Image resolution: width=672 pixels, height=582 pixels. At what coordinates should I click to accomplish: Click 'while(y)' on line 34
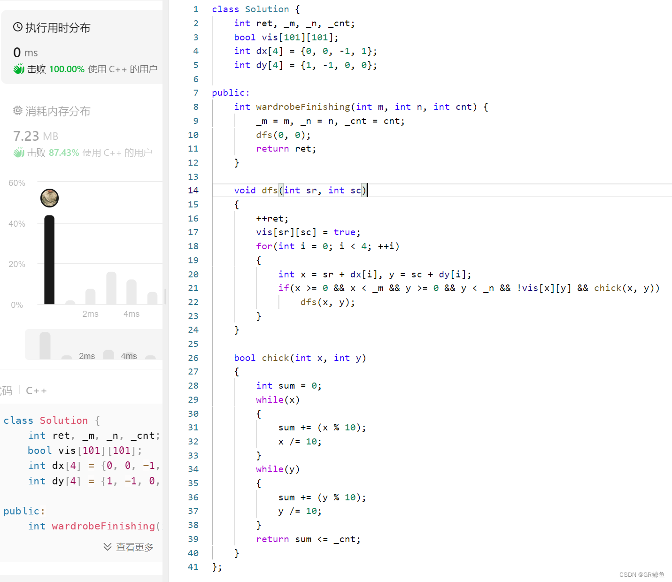278,469
